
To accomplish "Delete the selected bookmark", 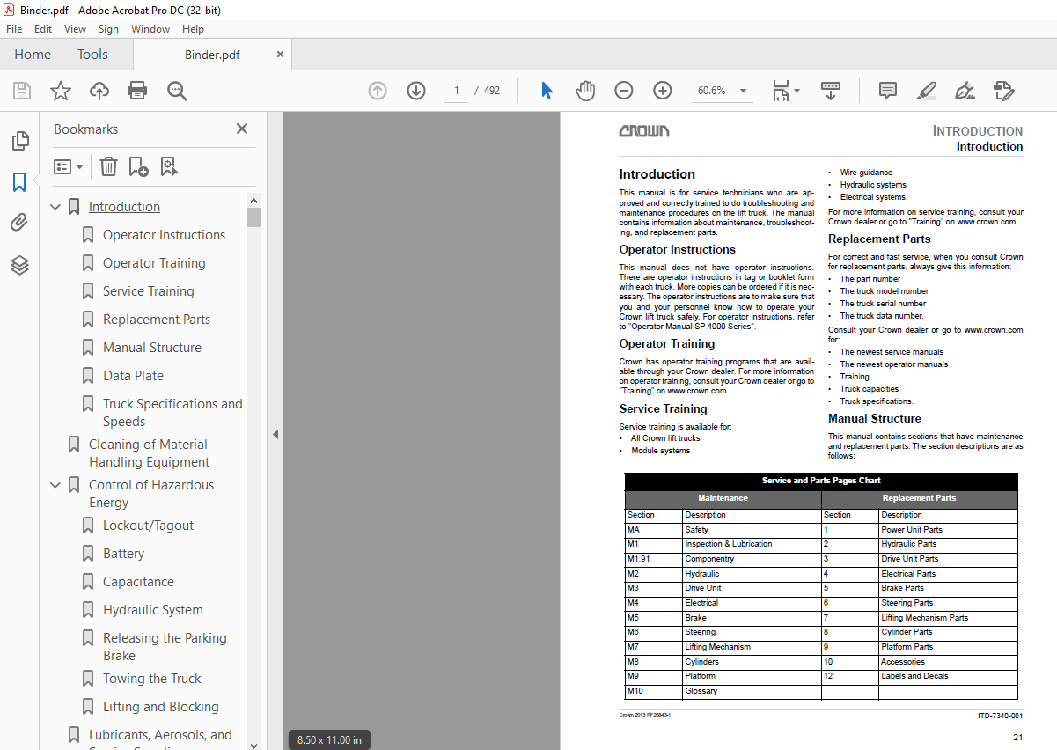I will pos(107,166).
